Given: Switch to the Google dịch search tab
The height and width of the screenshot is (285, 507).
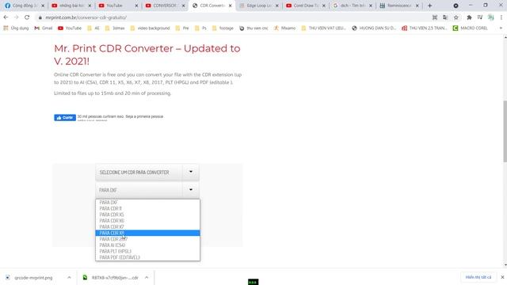Looking at the screenshot, I should pyautogui.click(x=353, y=6).
